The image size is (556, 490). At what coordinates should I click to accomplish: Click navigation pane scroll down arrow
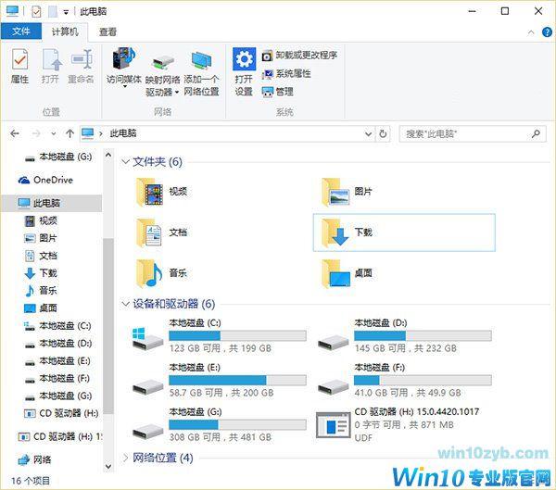(108, 467)
